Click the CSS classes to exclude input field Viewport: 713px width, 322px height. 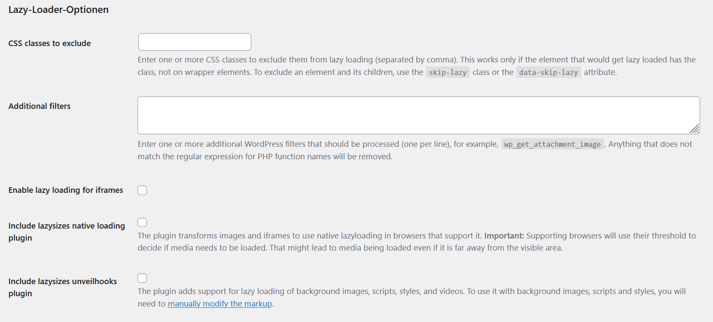[194, 42]
